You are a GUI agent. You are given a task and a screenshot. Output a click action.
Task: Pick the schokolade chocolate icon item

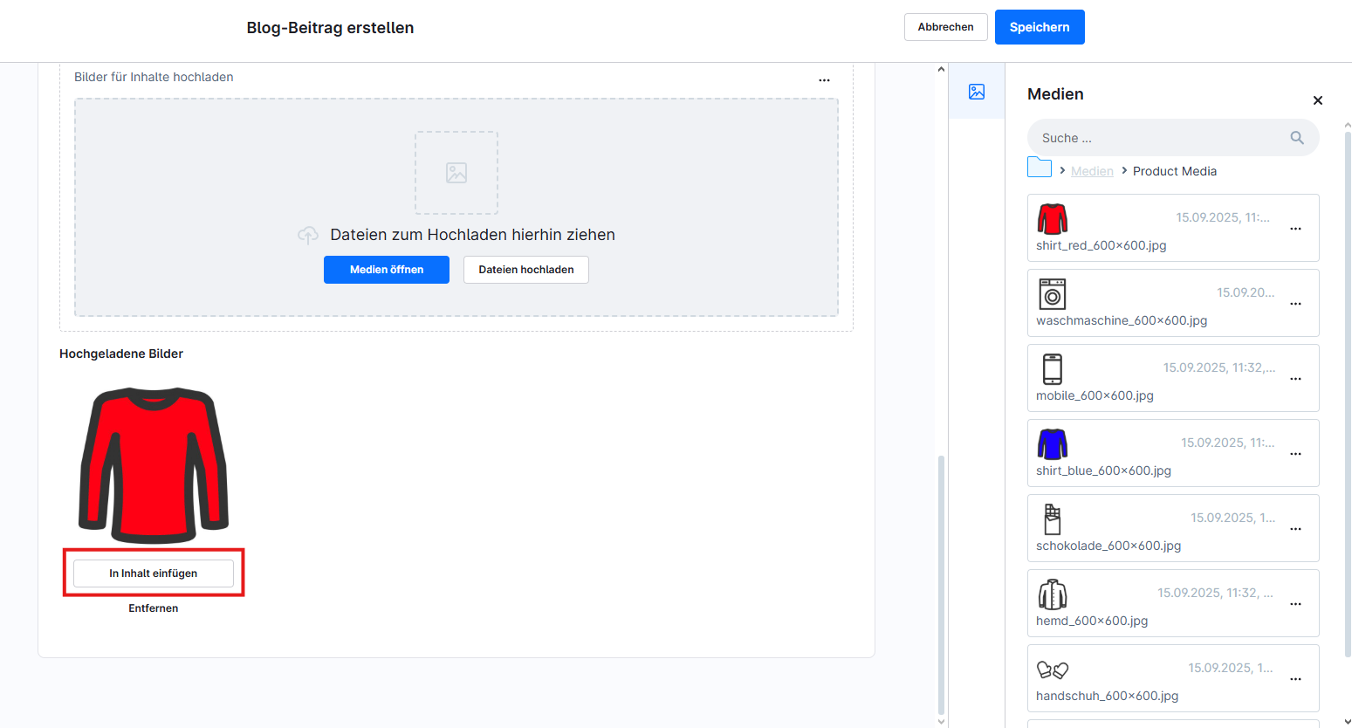point(1052,519)
